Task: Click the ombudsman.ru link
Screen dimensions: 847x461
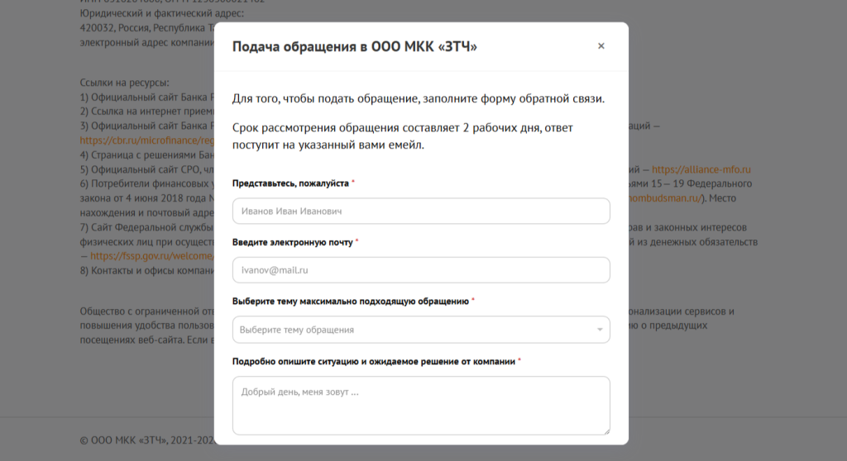Action: [664, 198]
